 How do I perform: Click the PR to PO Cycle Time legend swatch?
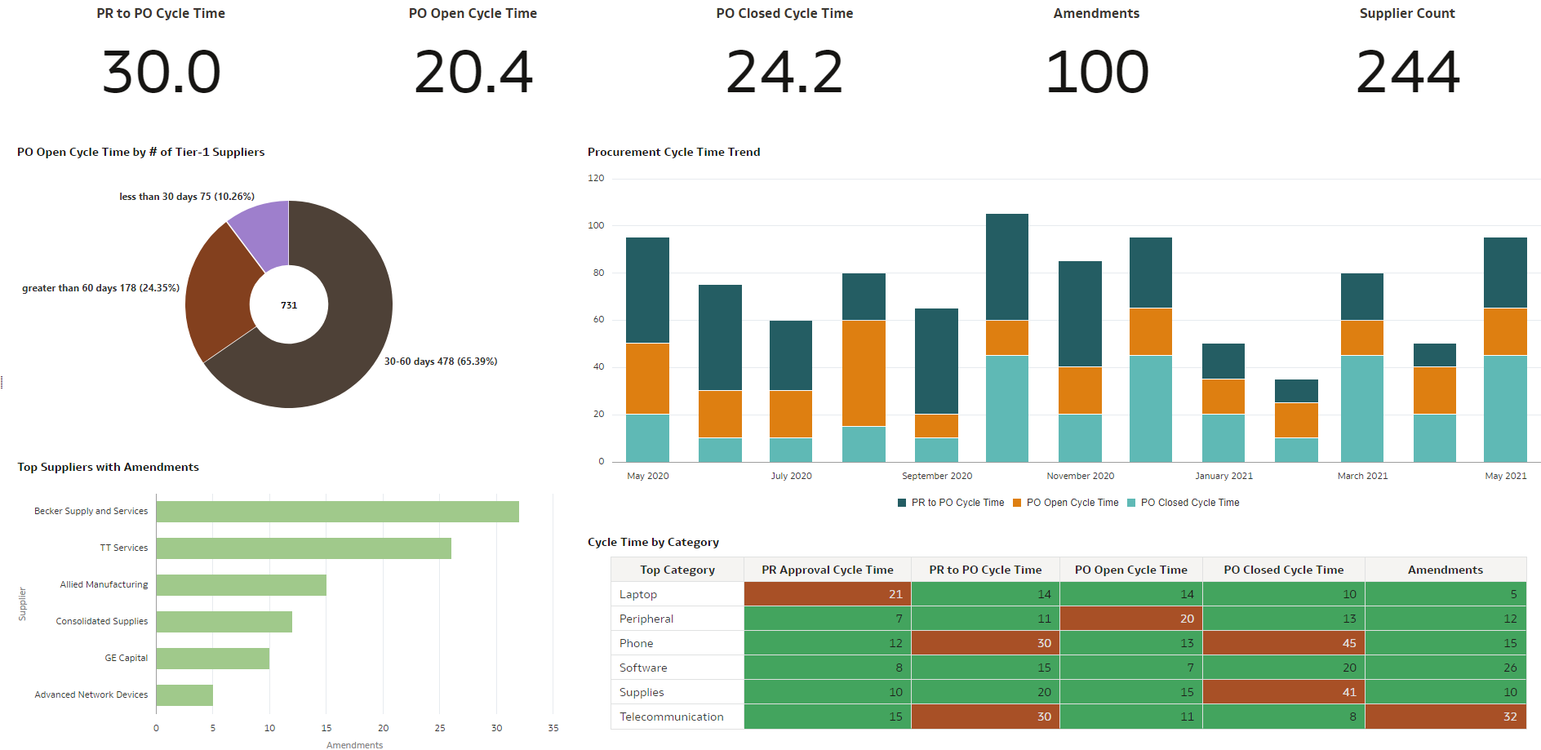[x=902, y=503]
